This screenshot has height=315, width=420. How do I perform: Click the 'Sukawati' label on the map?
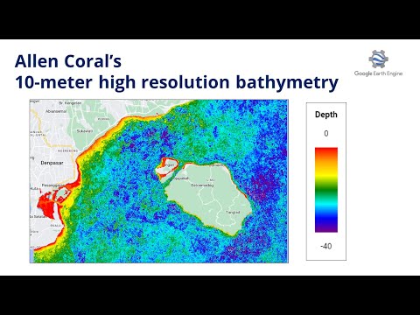coord(85,131)
